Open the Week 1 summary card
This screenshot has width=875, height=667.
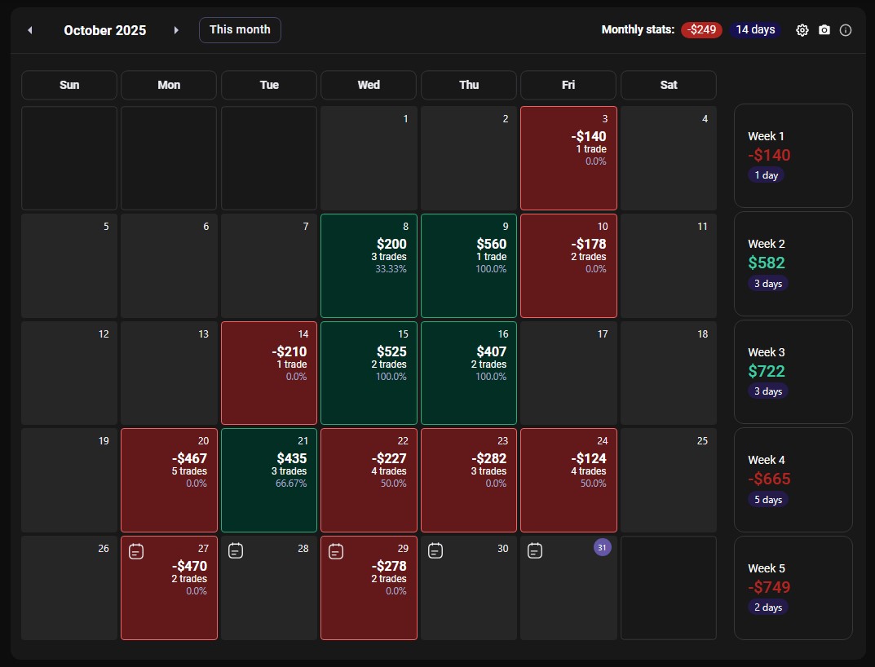coord(793,156)
